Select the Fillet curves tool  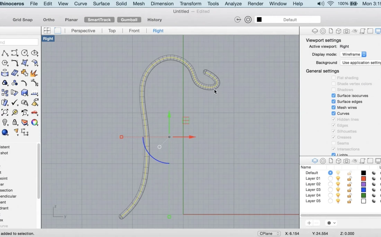point(15,63)
